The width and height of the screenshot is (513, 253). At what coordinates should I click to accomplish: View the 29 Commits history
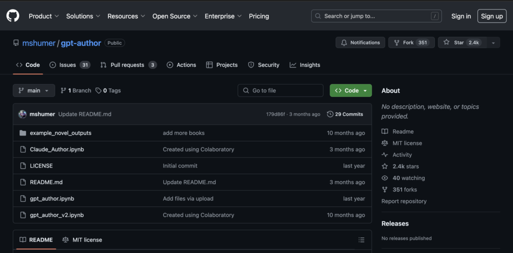[x=345, y=114]
